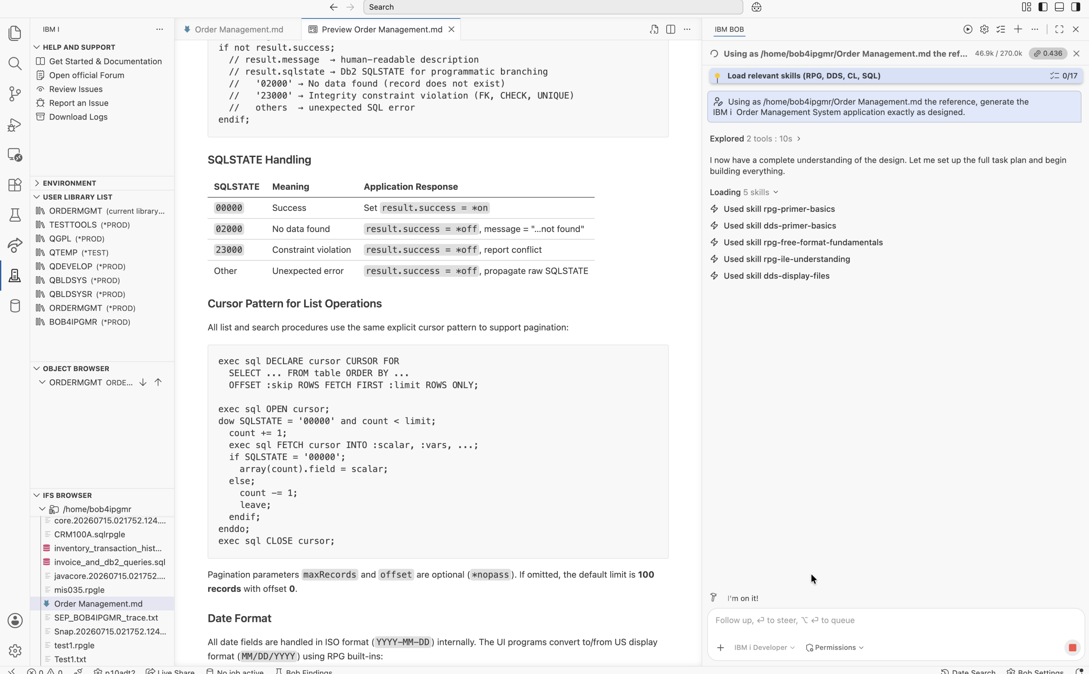This screenshot has height=674, width=1089.
Task: Open CRM100A.sqlrpgle in IFS Browser
Action: (x=90, y=535)
